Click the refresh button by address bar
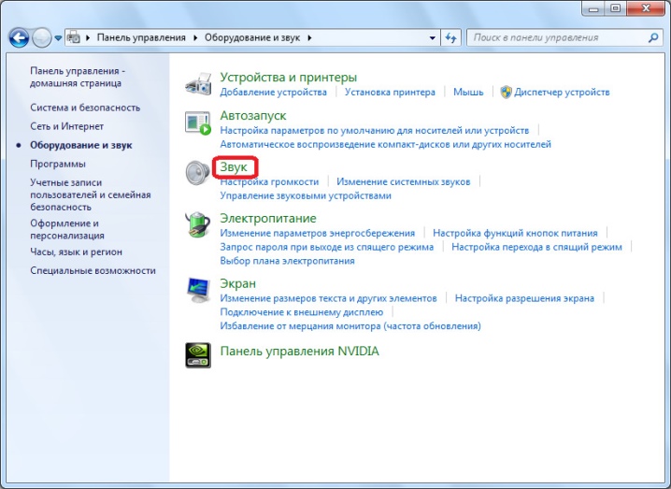The width and height of the screenshot is (671, 489). pos(450,37)
